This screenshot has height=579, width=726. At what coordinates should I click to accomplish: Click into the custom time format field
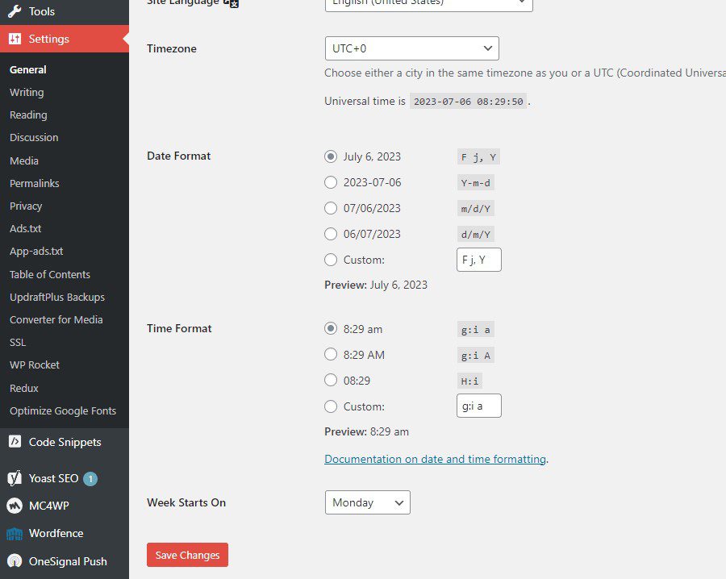pyautogui.click(x=478, y=406)
